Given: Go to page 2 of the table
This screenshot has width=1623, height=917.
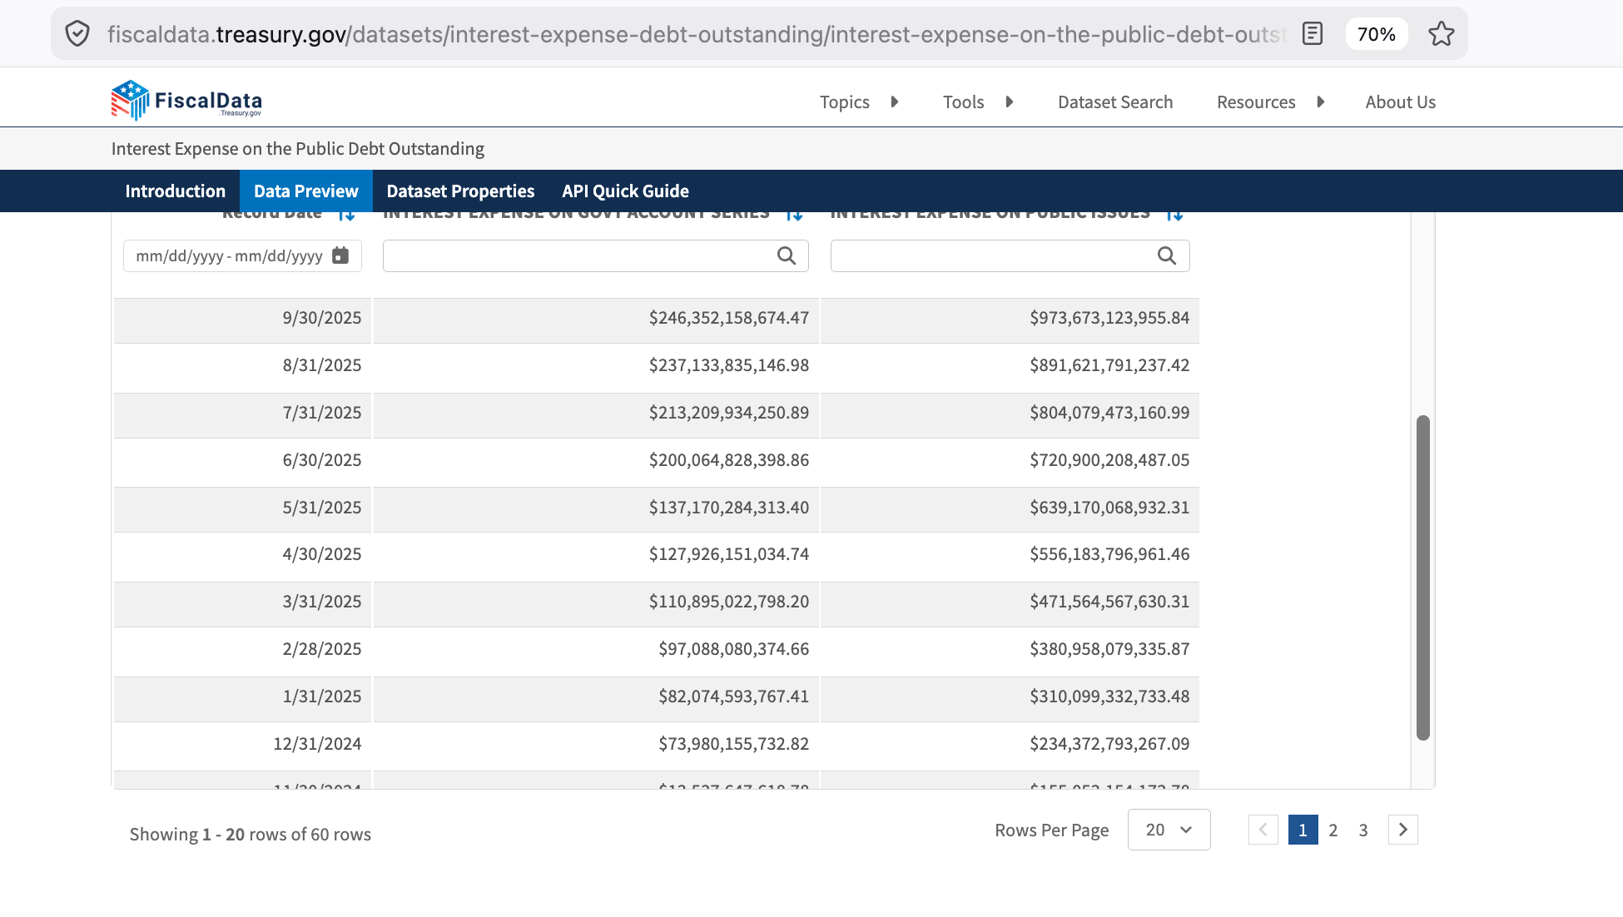Looking at the screenshot, I should tap(1333, 830).
